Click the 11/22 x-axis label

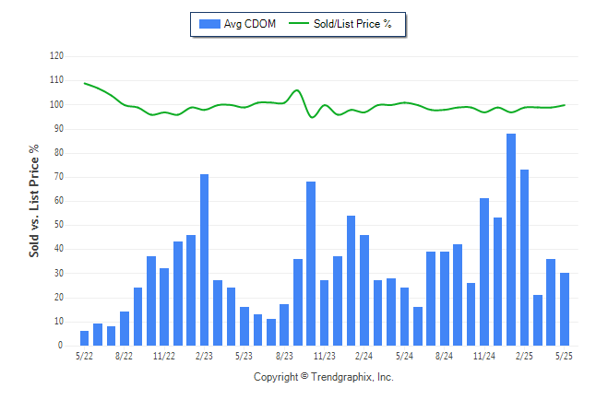(164, 356)
